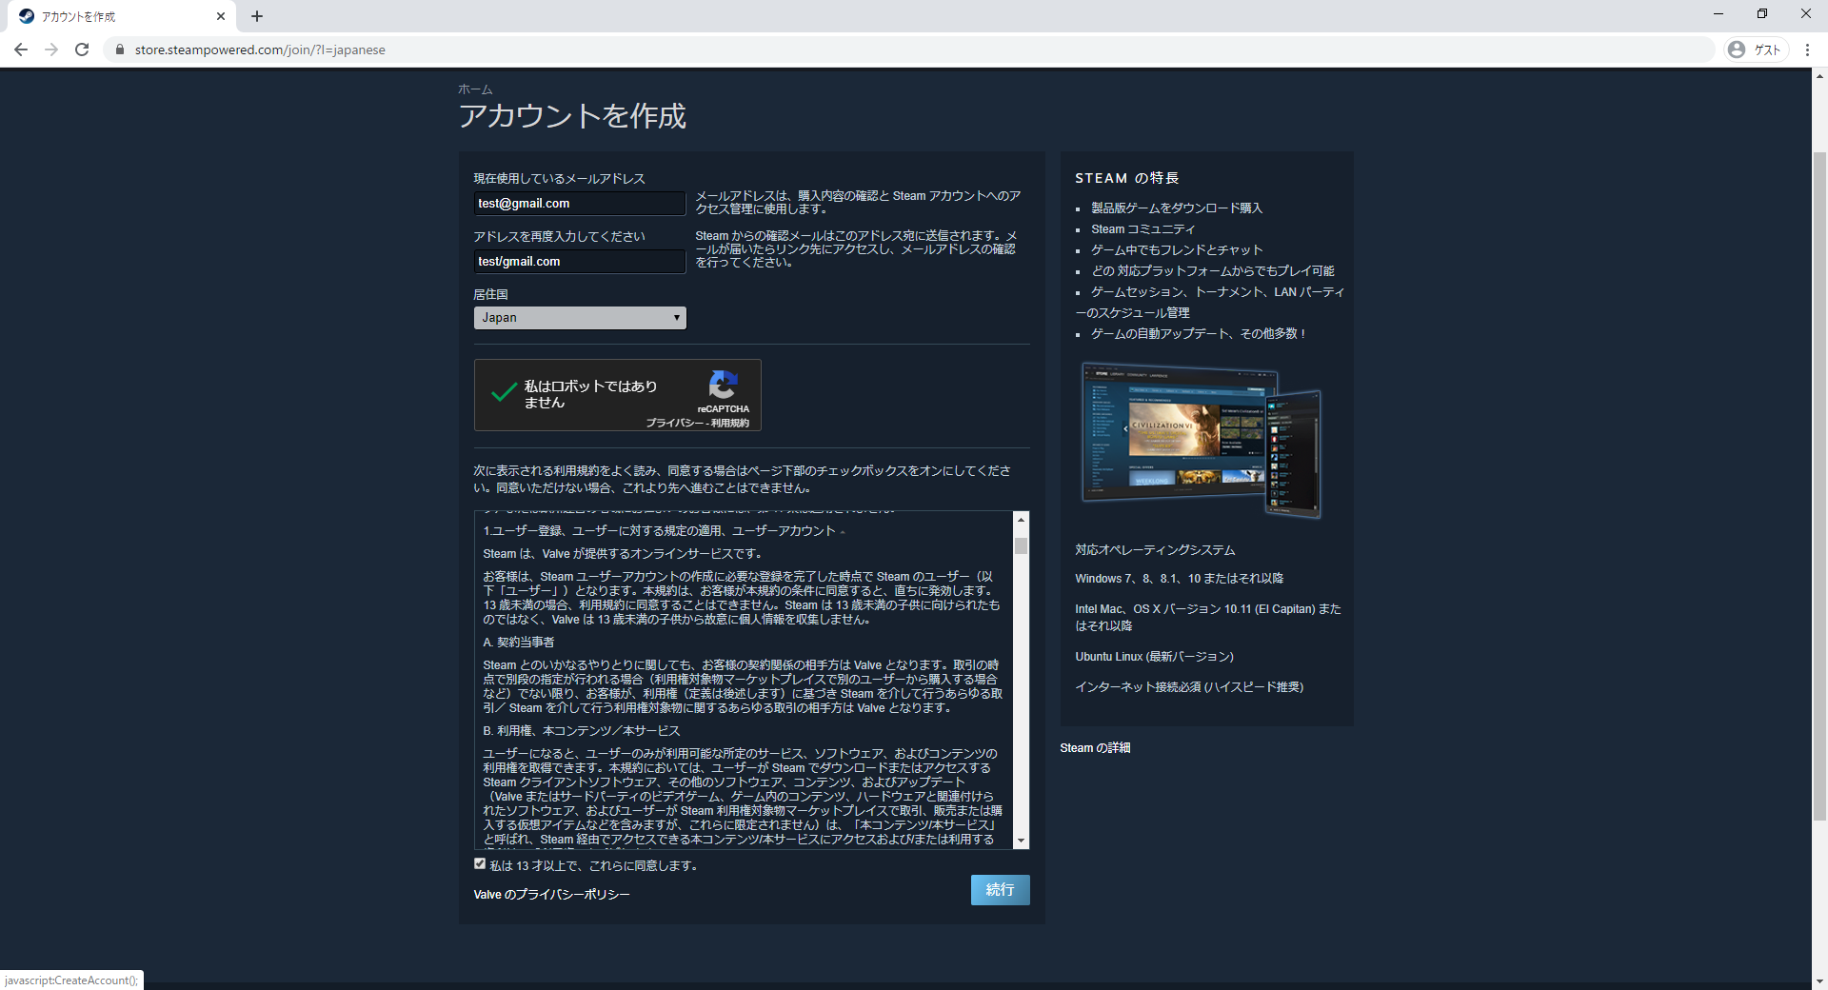Click the browser back arrow
This screenshot has height=990, width=1828.
tap(21, 49)
